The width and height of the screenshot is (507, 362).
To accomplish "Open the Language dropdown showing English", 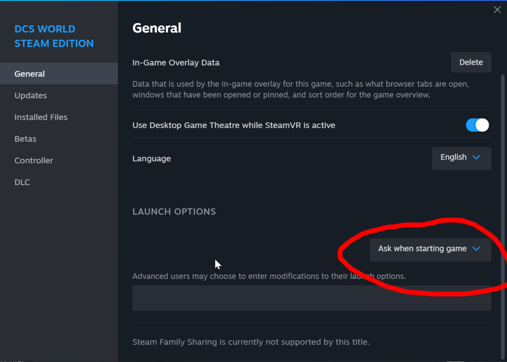I will [461, 158].
